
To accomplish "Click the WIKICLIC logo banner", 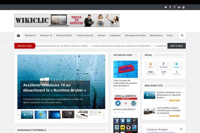I will [67, 20].
